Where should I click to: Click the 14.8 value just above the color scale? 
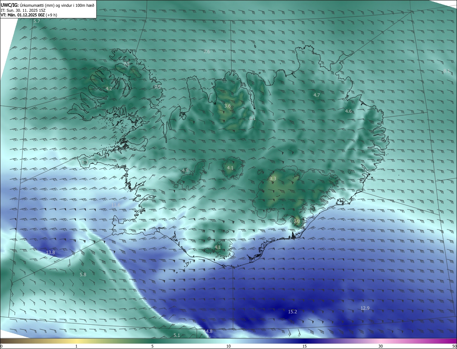[x=208, y=332]
